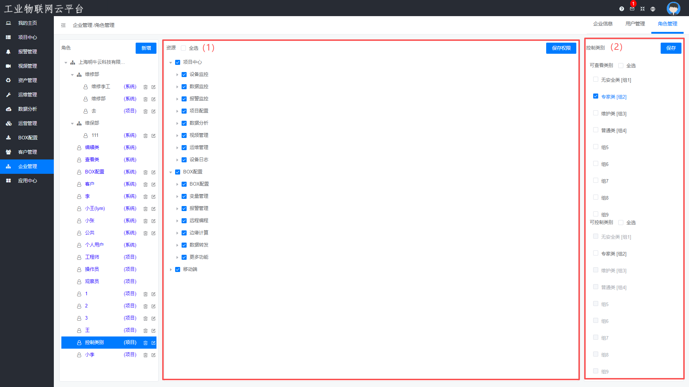Click the mail notification icon
Screen dimensions: 689x387
pos(632,9)
